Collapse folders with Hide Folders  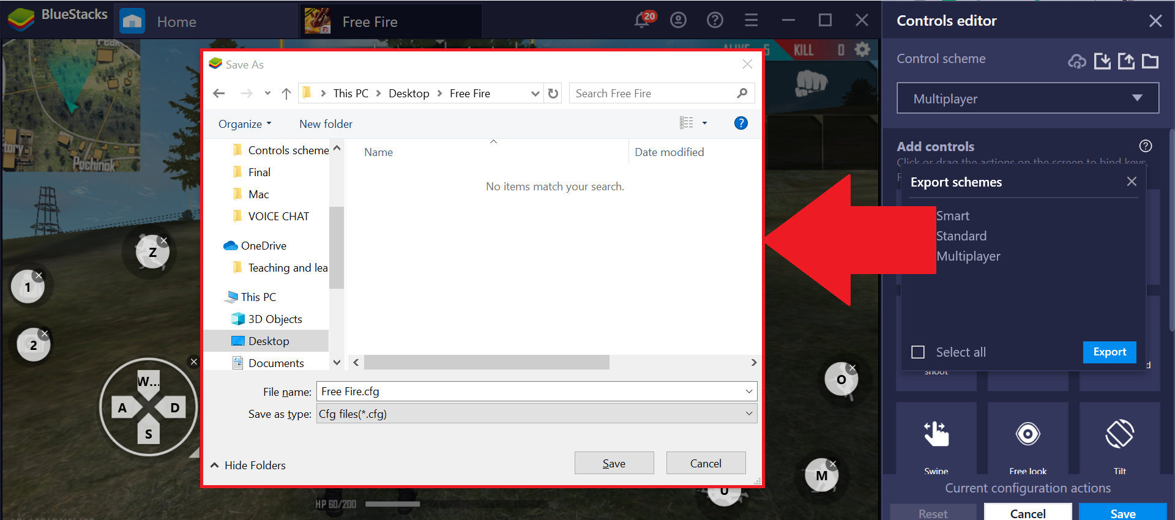248,465
